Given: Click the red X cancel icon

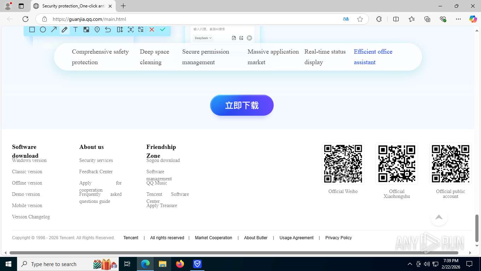Looking at the screenshot, I should click(x=152, y=30).
